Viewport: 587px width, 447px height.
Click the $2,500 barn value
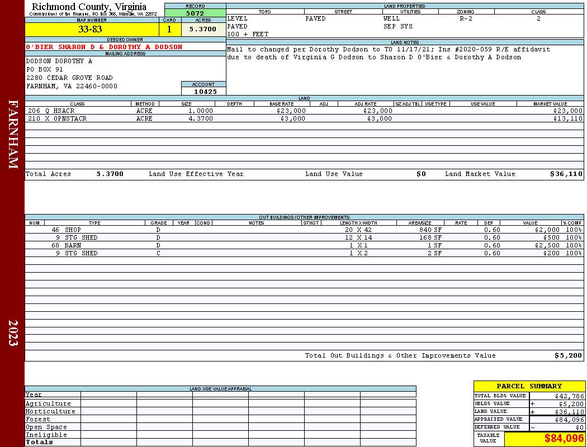[x=547, y=245]
